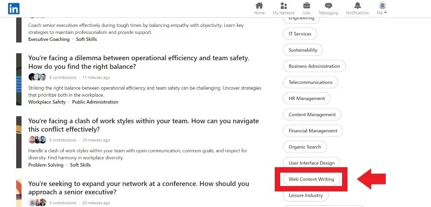The height and width of the screenshot is (207, 431).
Task: Open the My Network icon
Action: tap(283, 5)
